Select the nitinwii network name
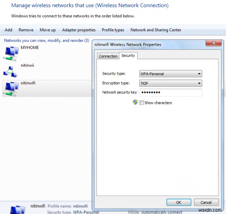The image size is (226, 214). [27, 65]
